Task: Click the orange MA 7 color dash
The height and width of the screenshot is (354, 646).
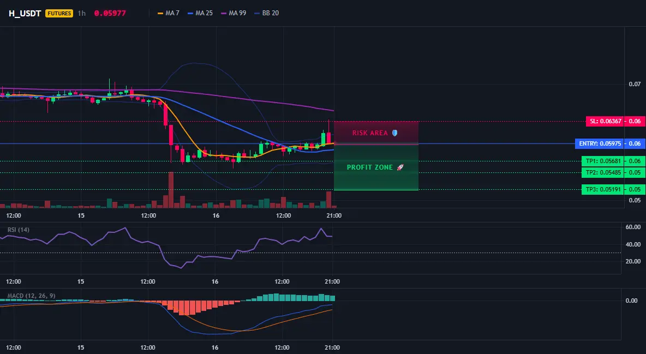Action: (x=160, y=13)
